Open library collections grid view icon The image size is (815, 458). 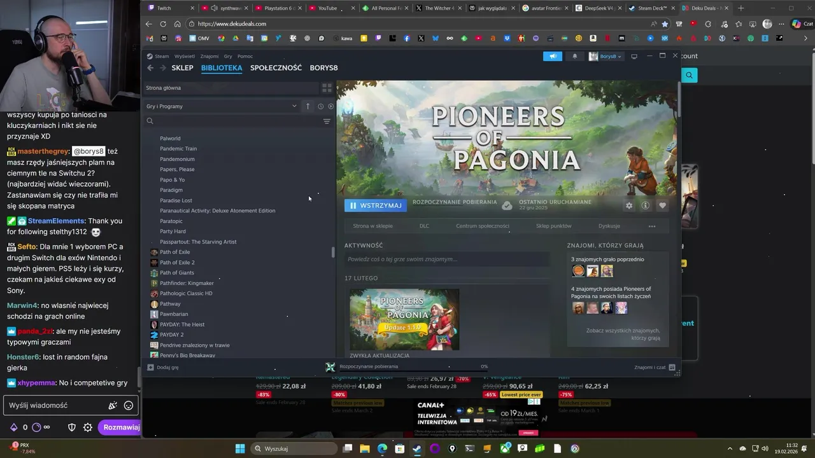tap(327, 88)
